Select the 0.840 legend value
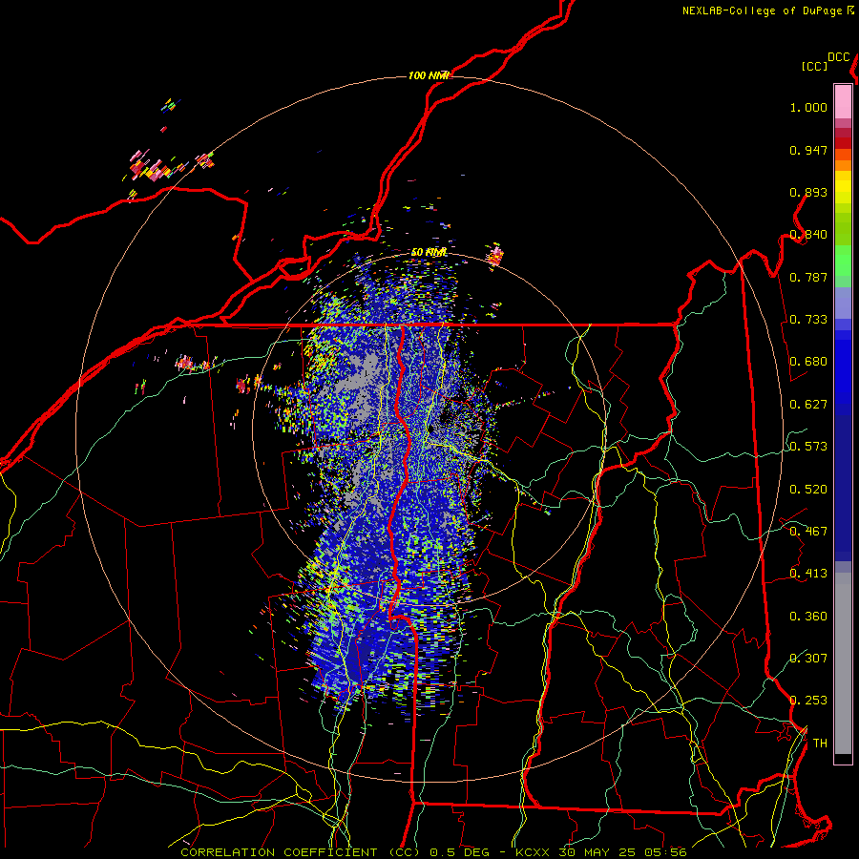The image size is (859, 859). [808, 235]
